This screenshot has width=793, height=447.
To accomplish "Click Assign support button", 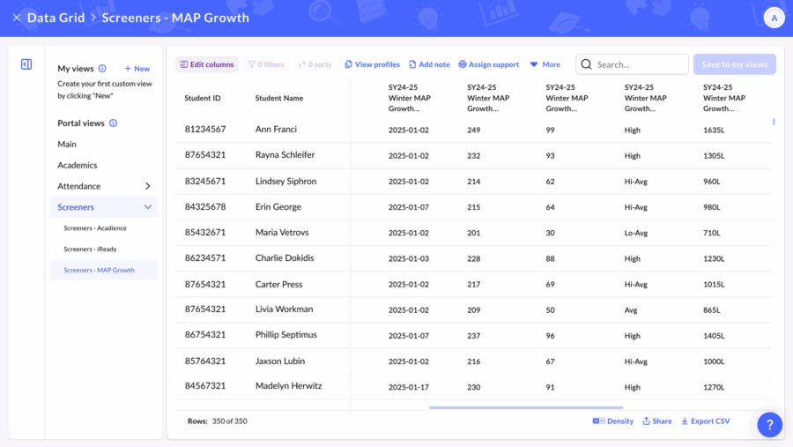I will pos(488,64).
